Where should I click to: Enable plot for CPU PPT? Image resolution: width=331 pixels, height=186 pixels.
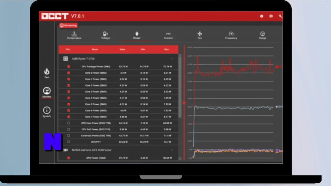69,142
